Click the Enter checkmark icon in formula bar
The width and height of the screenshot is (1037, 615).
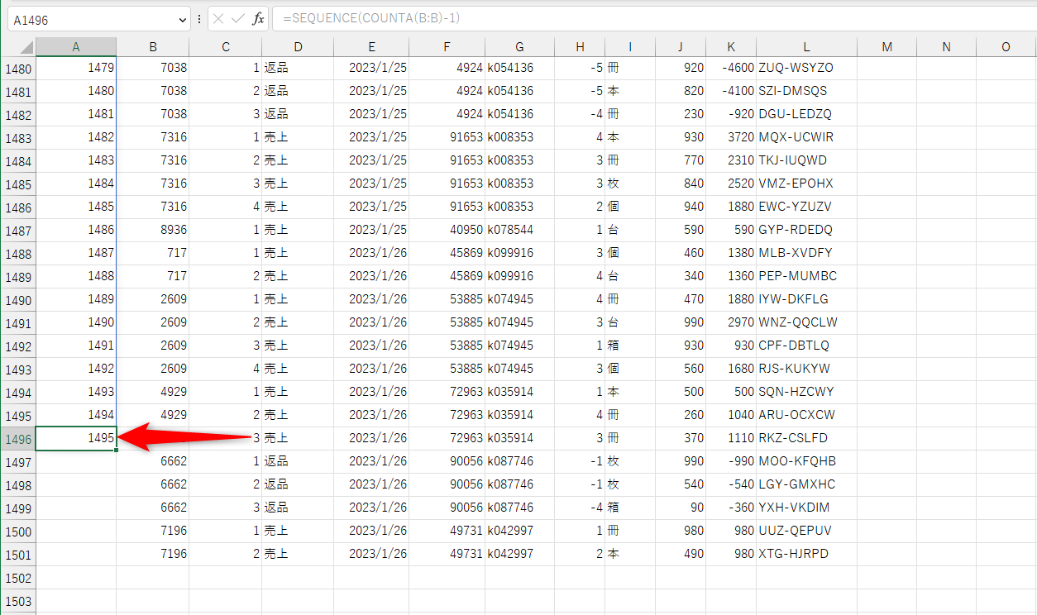pyautogui.click(x=237, y=19)
